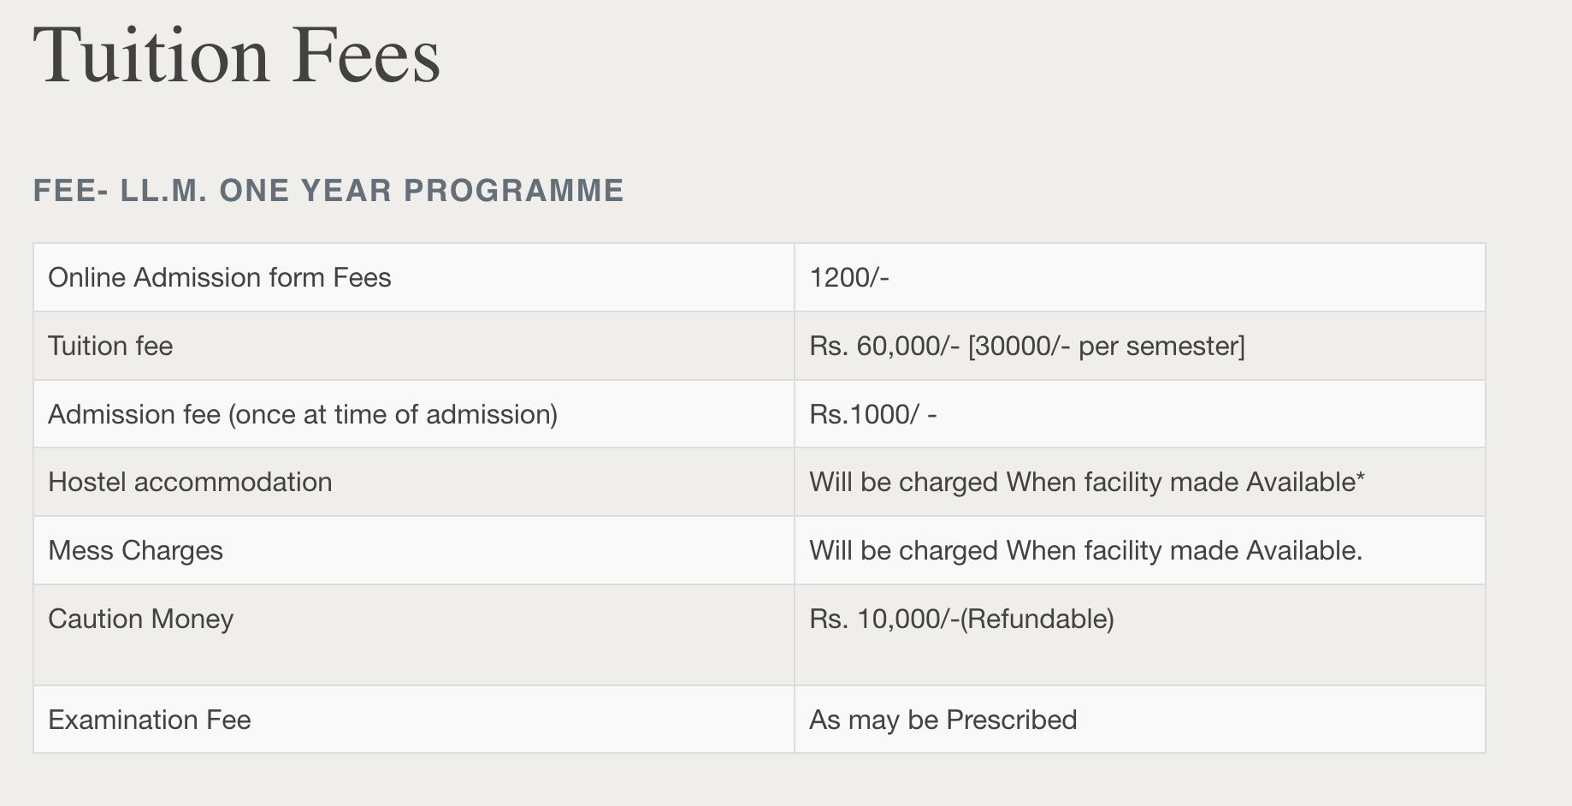This screenshot has width=1572, height=806.
Task: Click the Mess Charges row label
Action: point(135,551)
